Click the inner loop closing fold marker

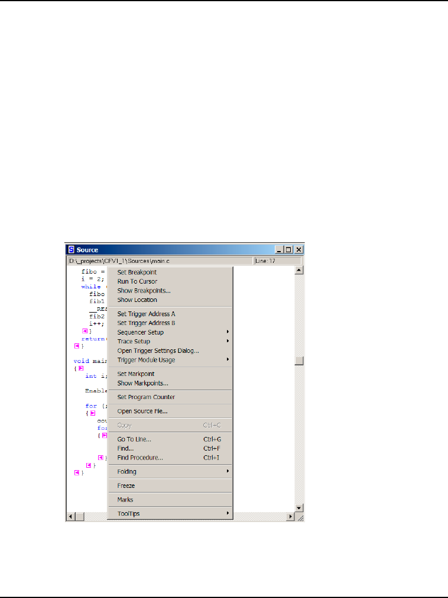coord(100,458)
